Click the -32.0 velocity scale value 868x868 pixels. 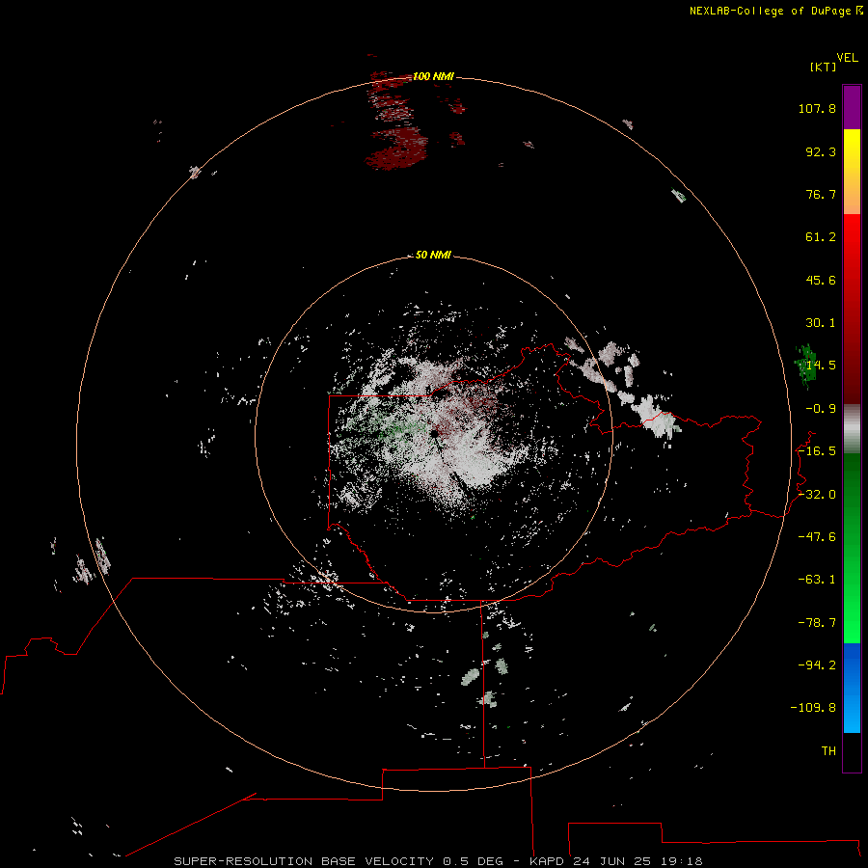pyautogui.click(x=817, y=495)
